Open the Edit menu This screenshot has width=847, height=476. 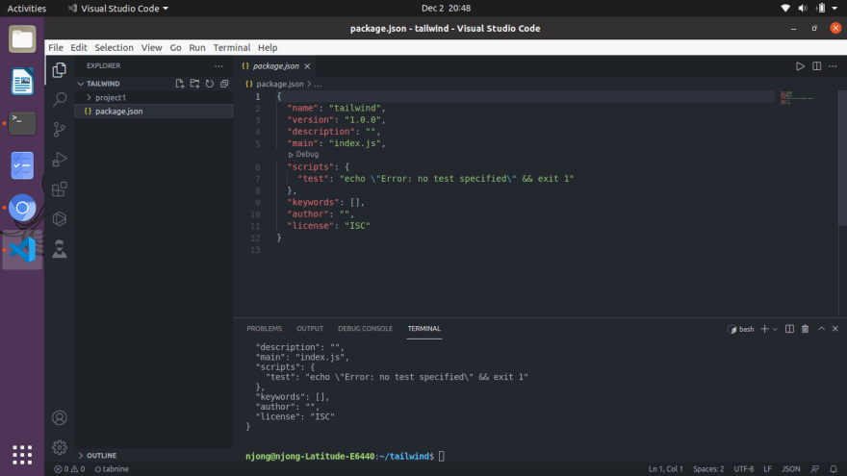point(78,47)
